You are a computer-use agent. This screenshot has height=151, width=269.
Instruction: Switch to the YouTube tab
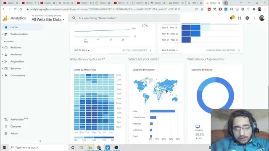coord(121,3)
